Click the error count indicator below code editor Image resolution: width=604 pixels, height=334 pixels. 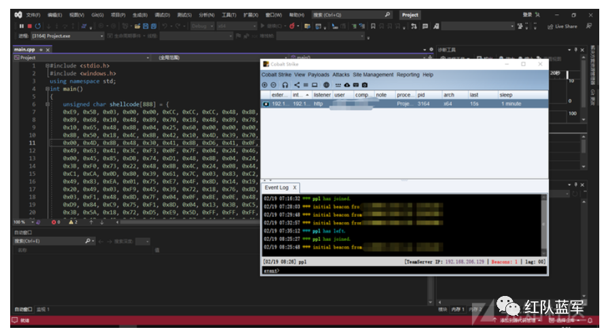56,222
